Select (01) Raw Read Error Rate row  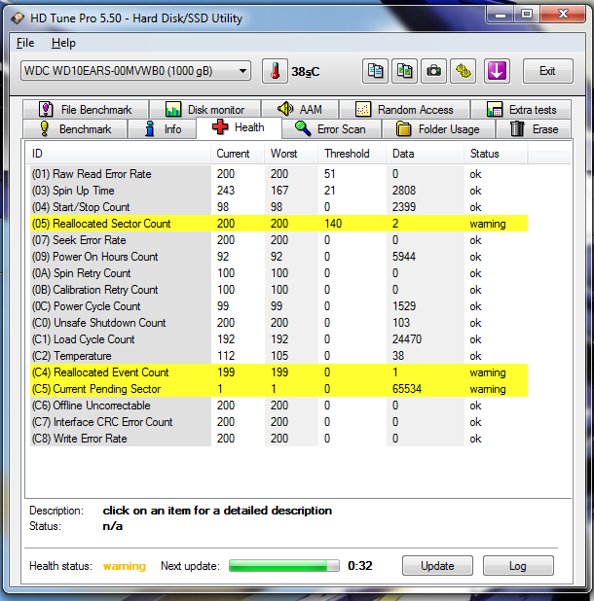278,174
